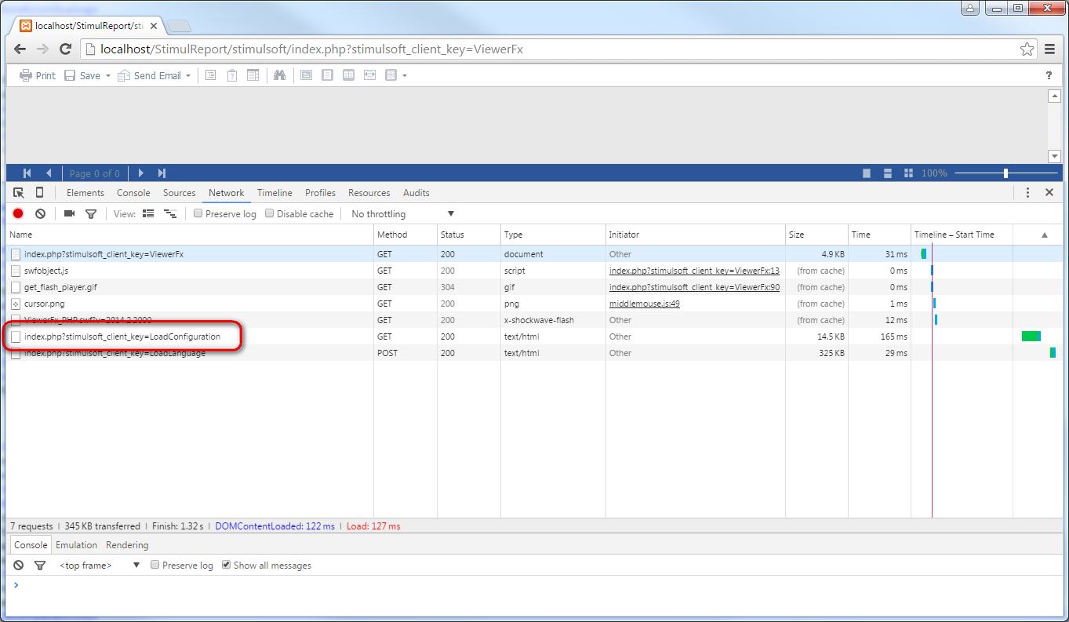Switch to the Elements tab
Viewport: 1069px width, 622px height.
(85, 193)
